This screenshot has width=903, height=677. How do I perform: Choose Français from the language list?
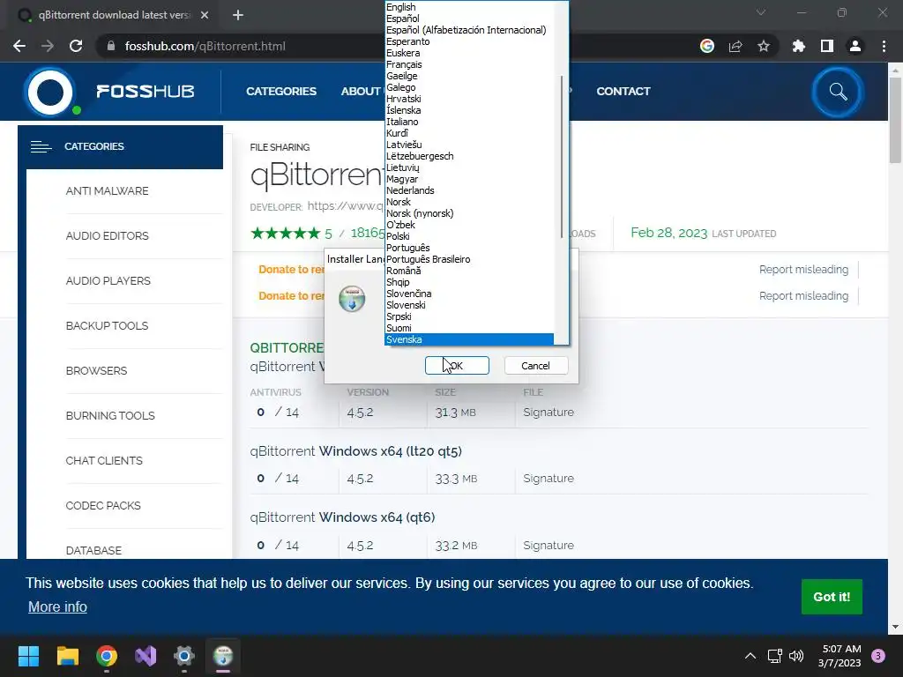[469, 64]
